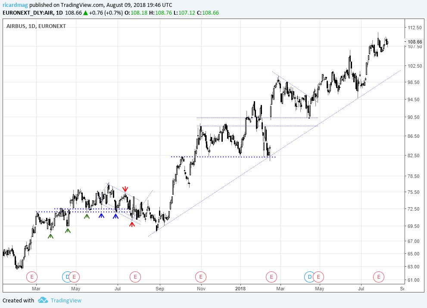Select the dividend D marker near May 2018
427x308 pixels.
pyautogui.click(x=309, y=277)
